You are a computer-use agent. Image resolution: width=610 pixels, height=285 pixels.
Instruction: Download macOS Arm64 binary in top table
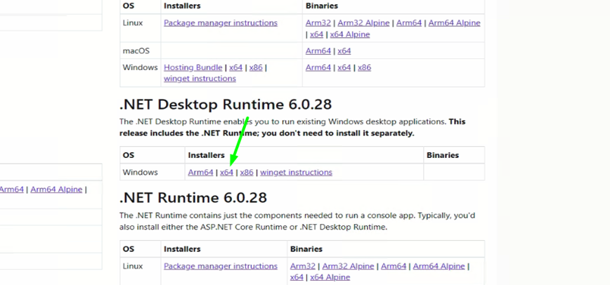click(x=318, y=51)
